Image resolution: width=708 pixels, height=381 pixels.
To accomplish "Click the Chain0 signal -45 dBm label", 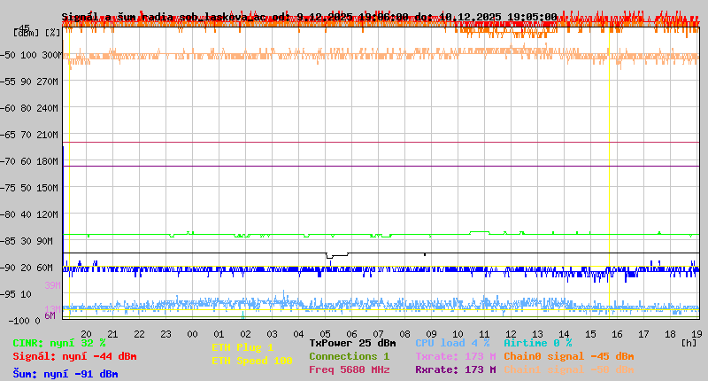I will [x=568, y=356].
